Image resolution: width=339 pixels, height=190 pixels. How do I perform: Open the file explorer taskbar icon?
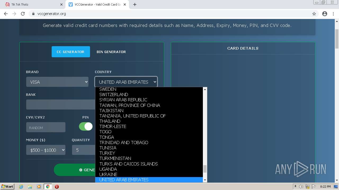[x=30, y=187]
